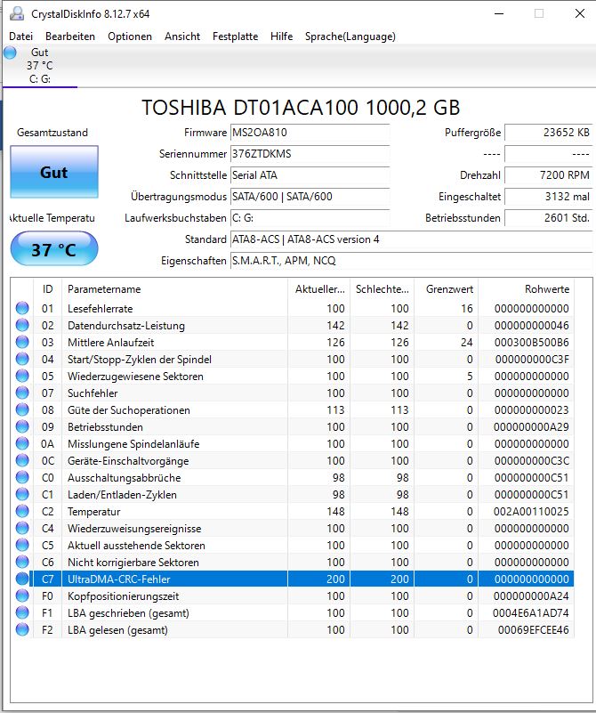The height and width of the screenshot is (713, 596).
Task: Click the Parametername column header
Action: tap(174, 289)
